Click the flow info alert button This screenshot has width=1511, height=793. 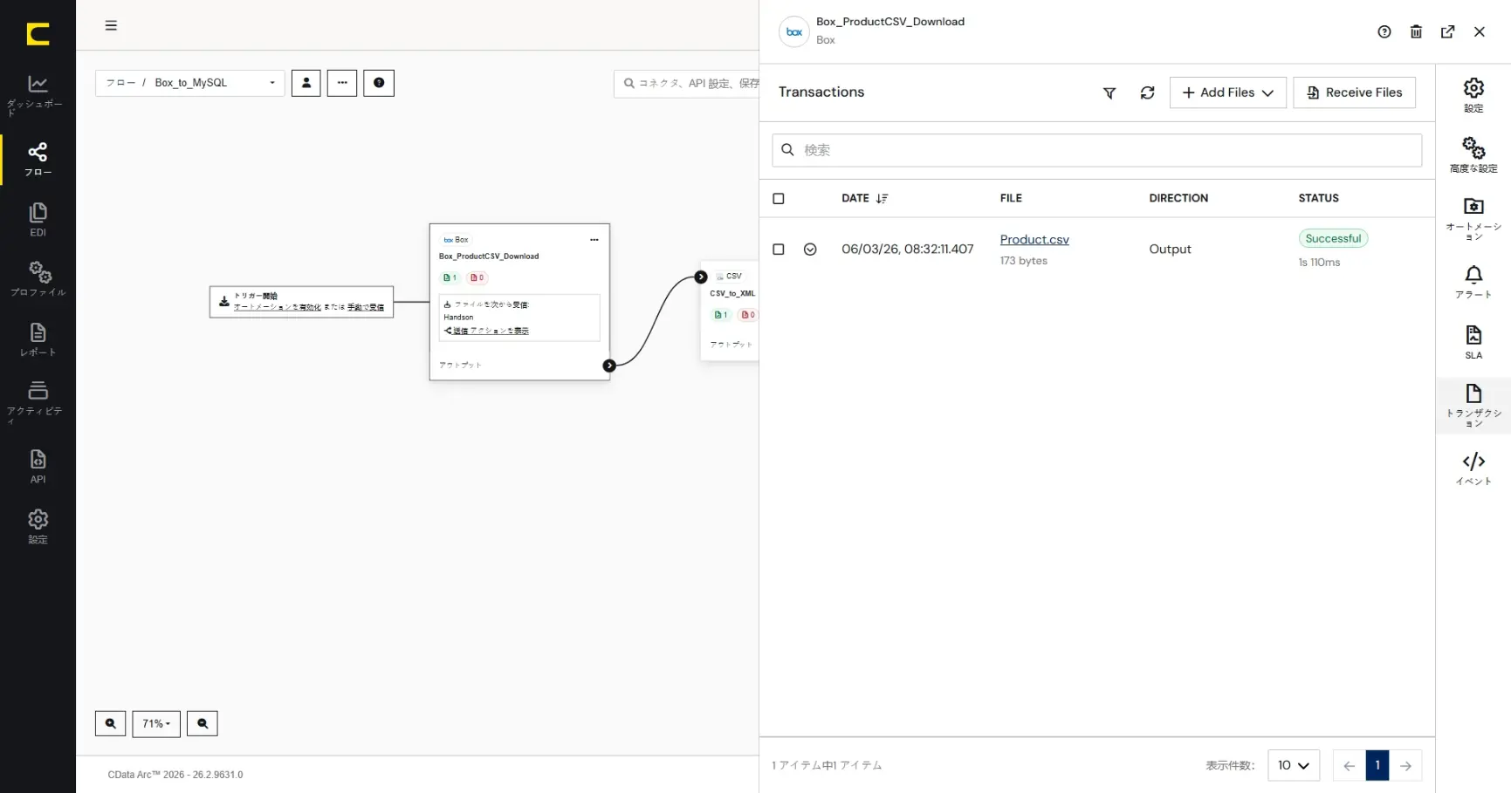[x=379, y=83]
